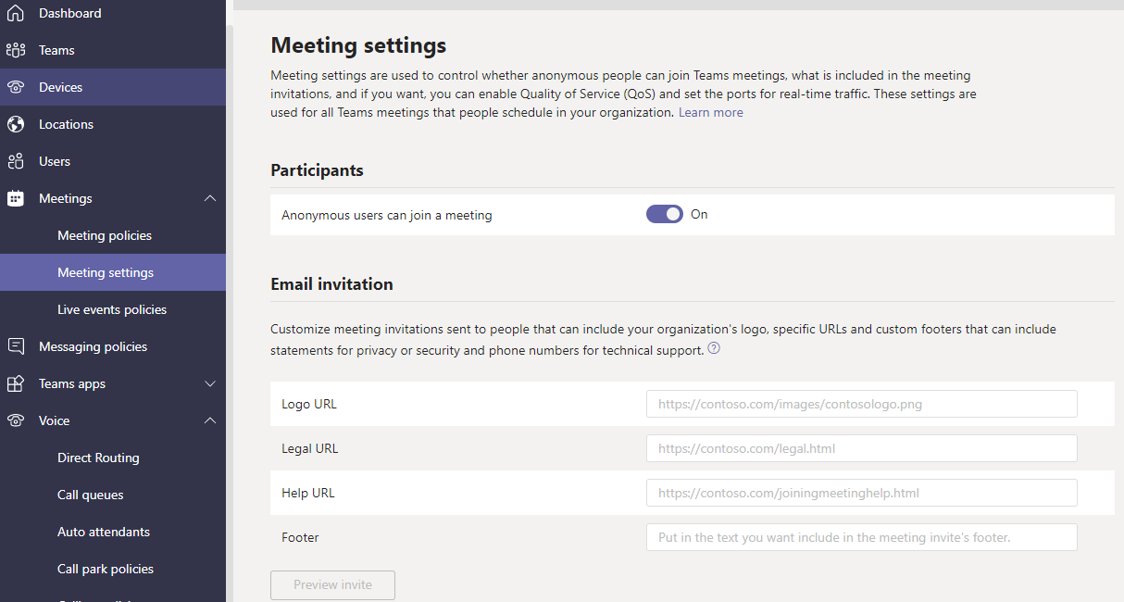This screenshot has width=1124, height=602.
Task: Click the Voice phone icon
Action: (x=16, y=420)
